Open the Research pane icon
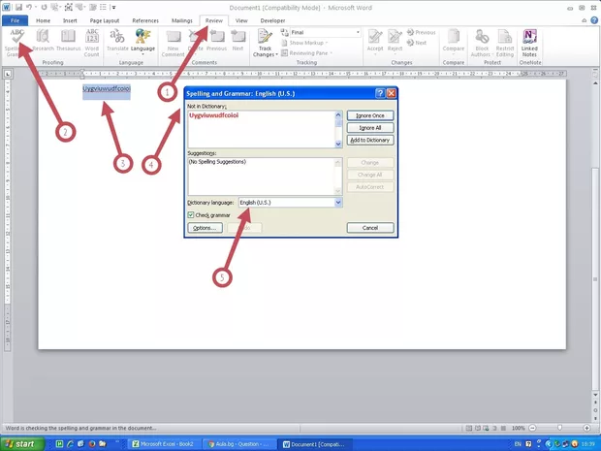Image resolution: width=601 pixels, height=451 pixels. tap(43, 41)
